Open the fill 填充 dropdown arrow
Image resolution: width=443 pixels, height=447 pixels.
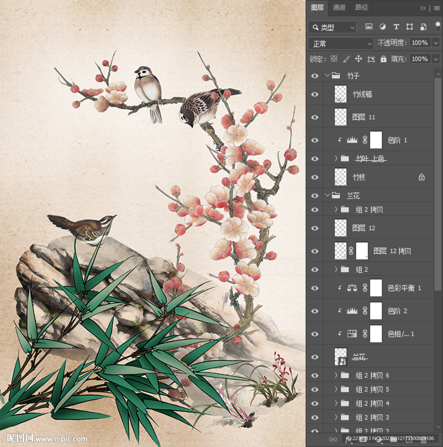[x=436, y=59]
